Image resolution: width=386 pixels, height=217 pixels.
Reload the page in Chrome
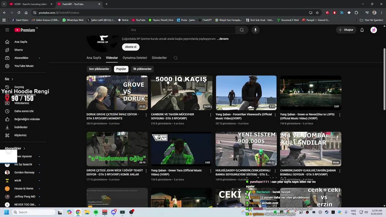coord(19,13)
